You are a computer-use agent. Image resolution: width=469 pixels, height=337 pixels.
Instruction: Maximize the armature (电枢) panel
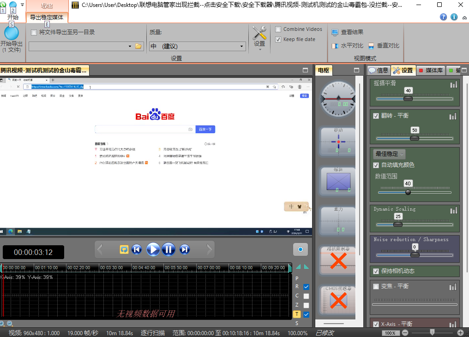point(356,70)
